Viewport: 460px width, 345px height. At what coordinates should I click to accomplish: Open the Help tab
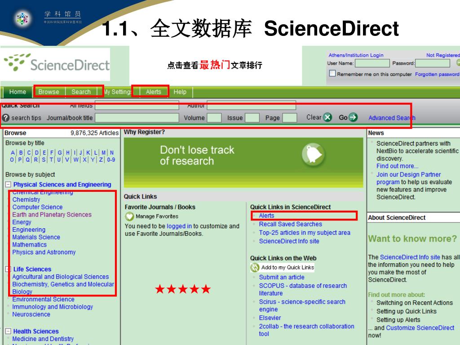[180, 92]
